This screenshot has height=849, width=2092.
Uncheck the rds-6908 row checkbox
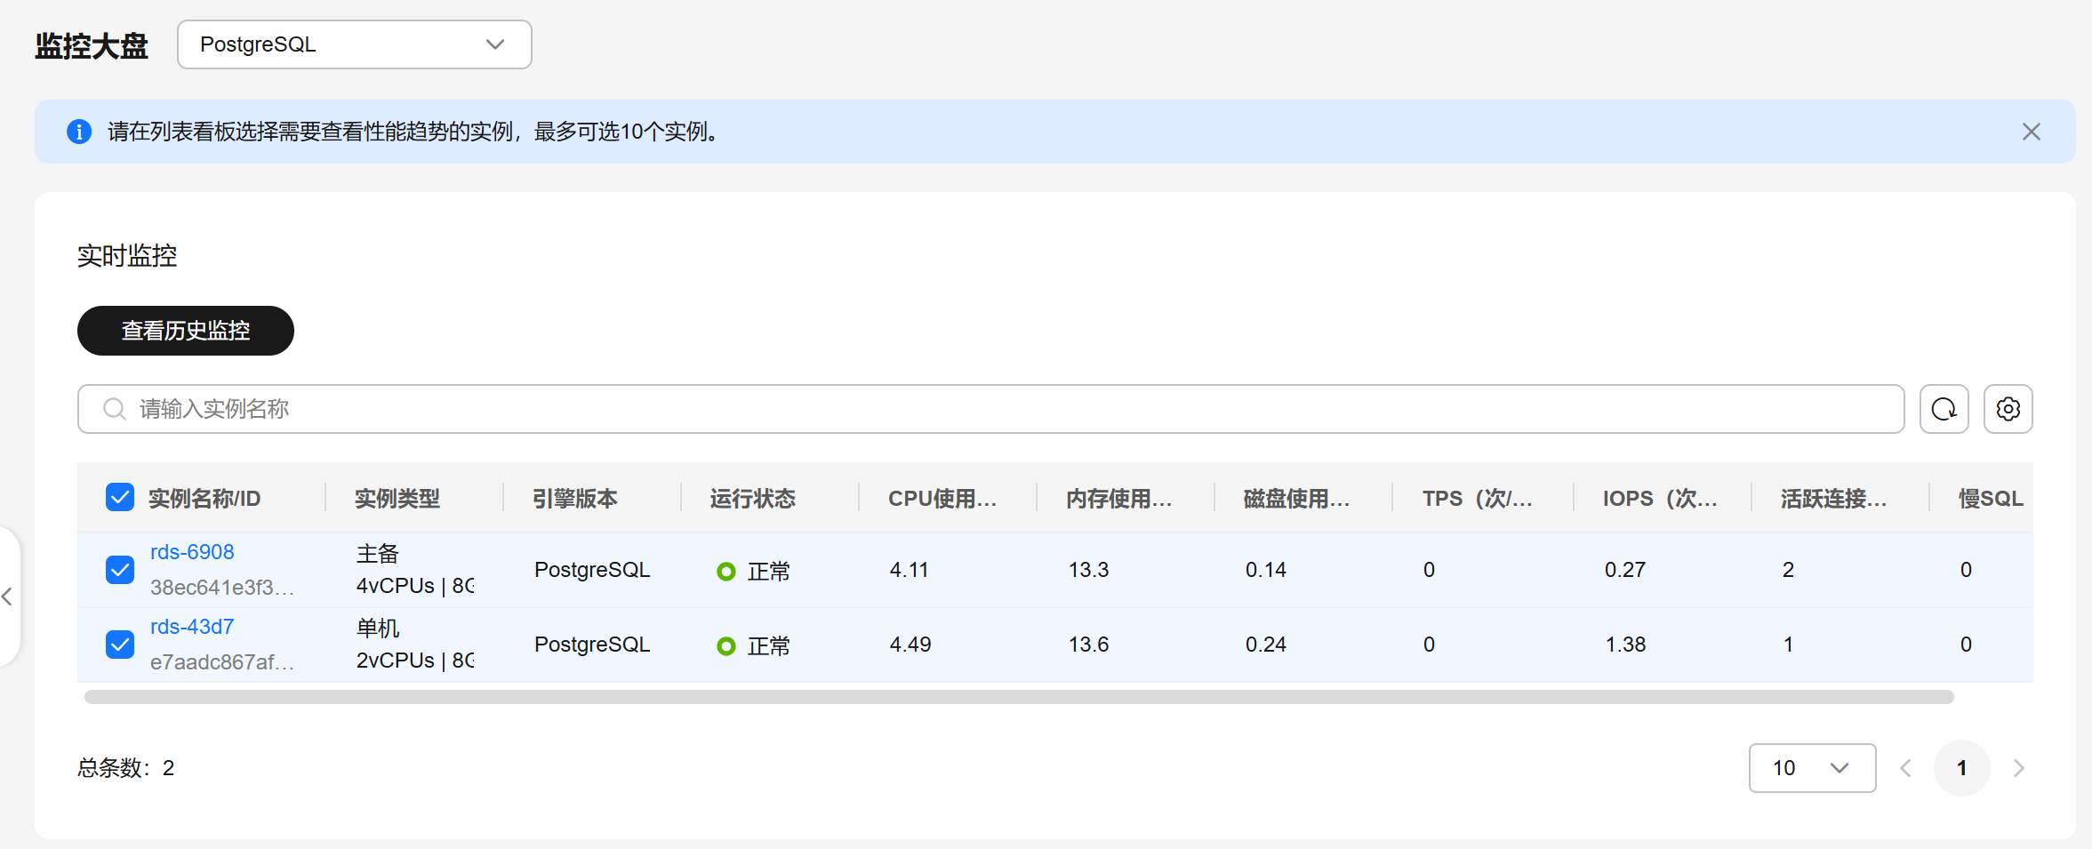(x=120, y=570)
